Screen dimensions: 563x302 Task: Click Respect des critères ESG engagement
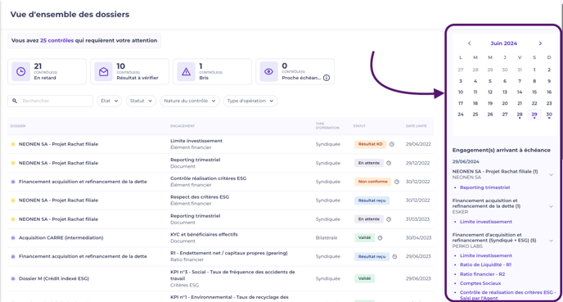point(200,197)
